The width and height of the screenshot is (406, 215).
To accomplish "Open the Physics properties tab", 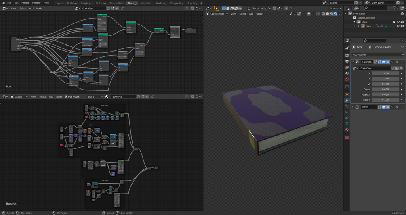I will 347,112.
